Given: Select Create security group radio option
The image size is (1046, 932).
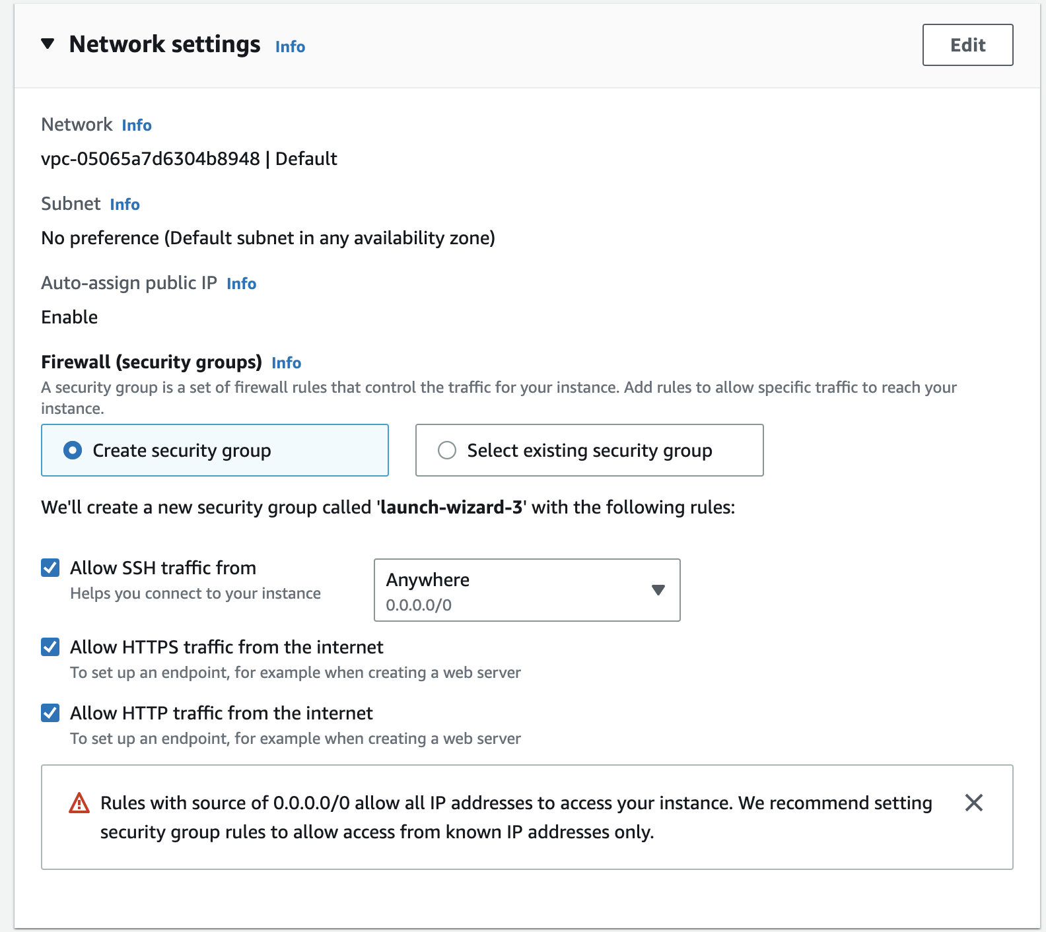Looking at the screenshot, I should point(73,450).
